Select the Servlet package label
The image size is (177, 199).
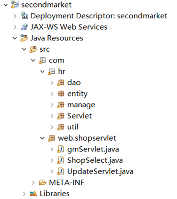tap(80, 116)
